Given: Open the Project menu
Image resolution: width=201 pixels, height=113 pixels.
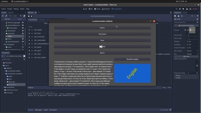Looking at the screenshot, I should [10, 9].
